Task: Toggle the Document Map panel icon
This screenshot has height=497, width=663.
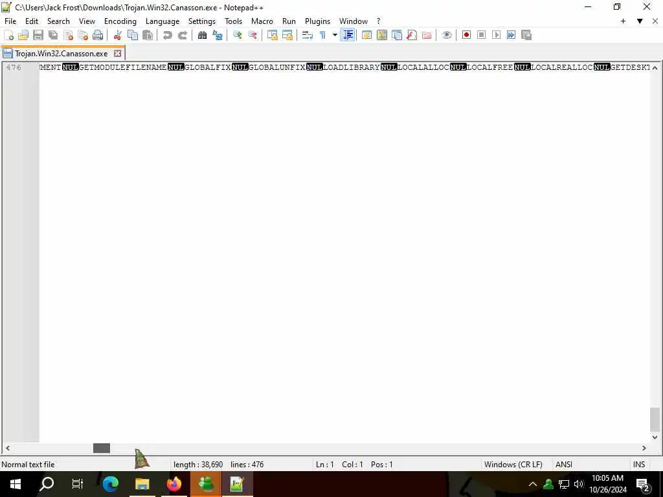Action: [x=382, y=35]
